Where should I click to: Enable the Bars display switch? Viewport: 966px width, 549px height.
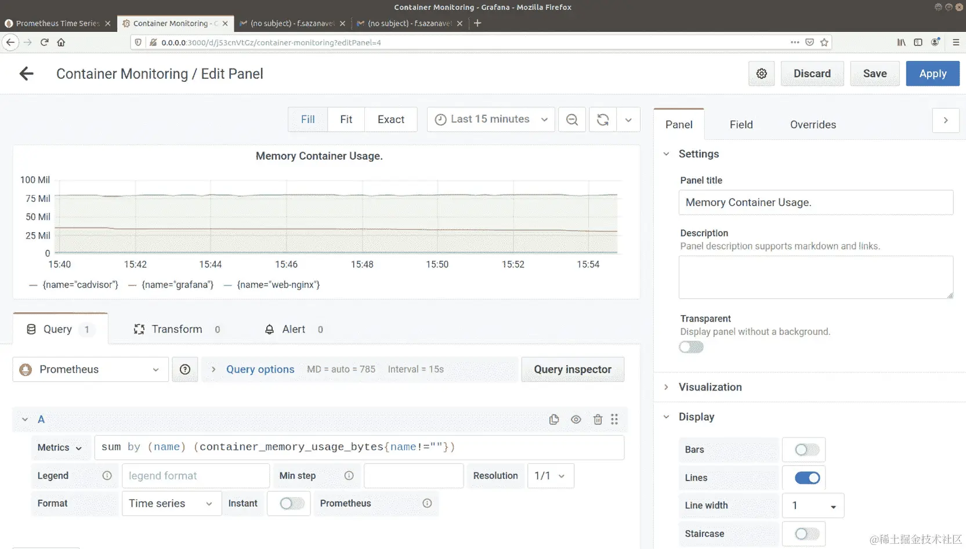(806, 450)
